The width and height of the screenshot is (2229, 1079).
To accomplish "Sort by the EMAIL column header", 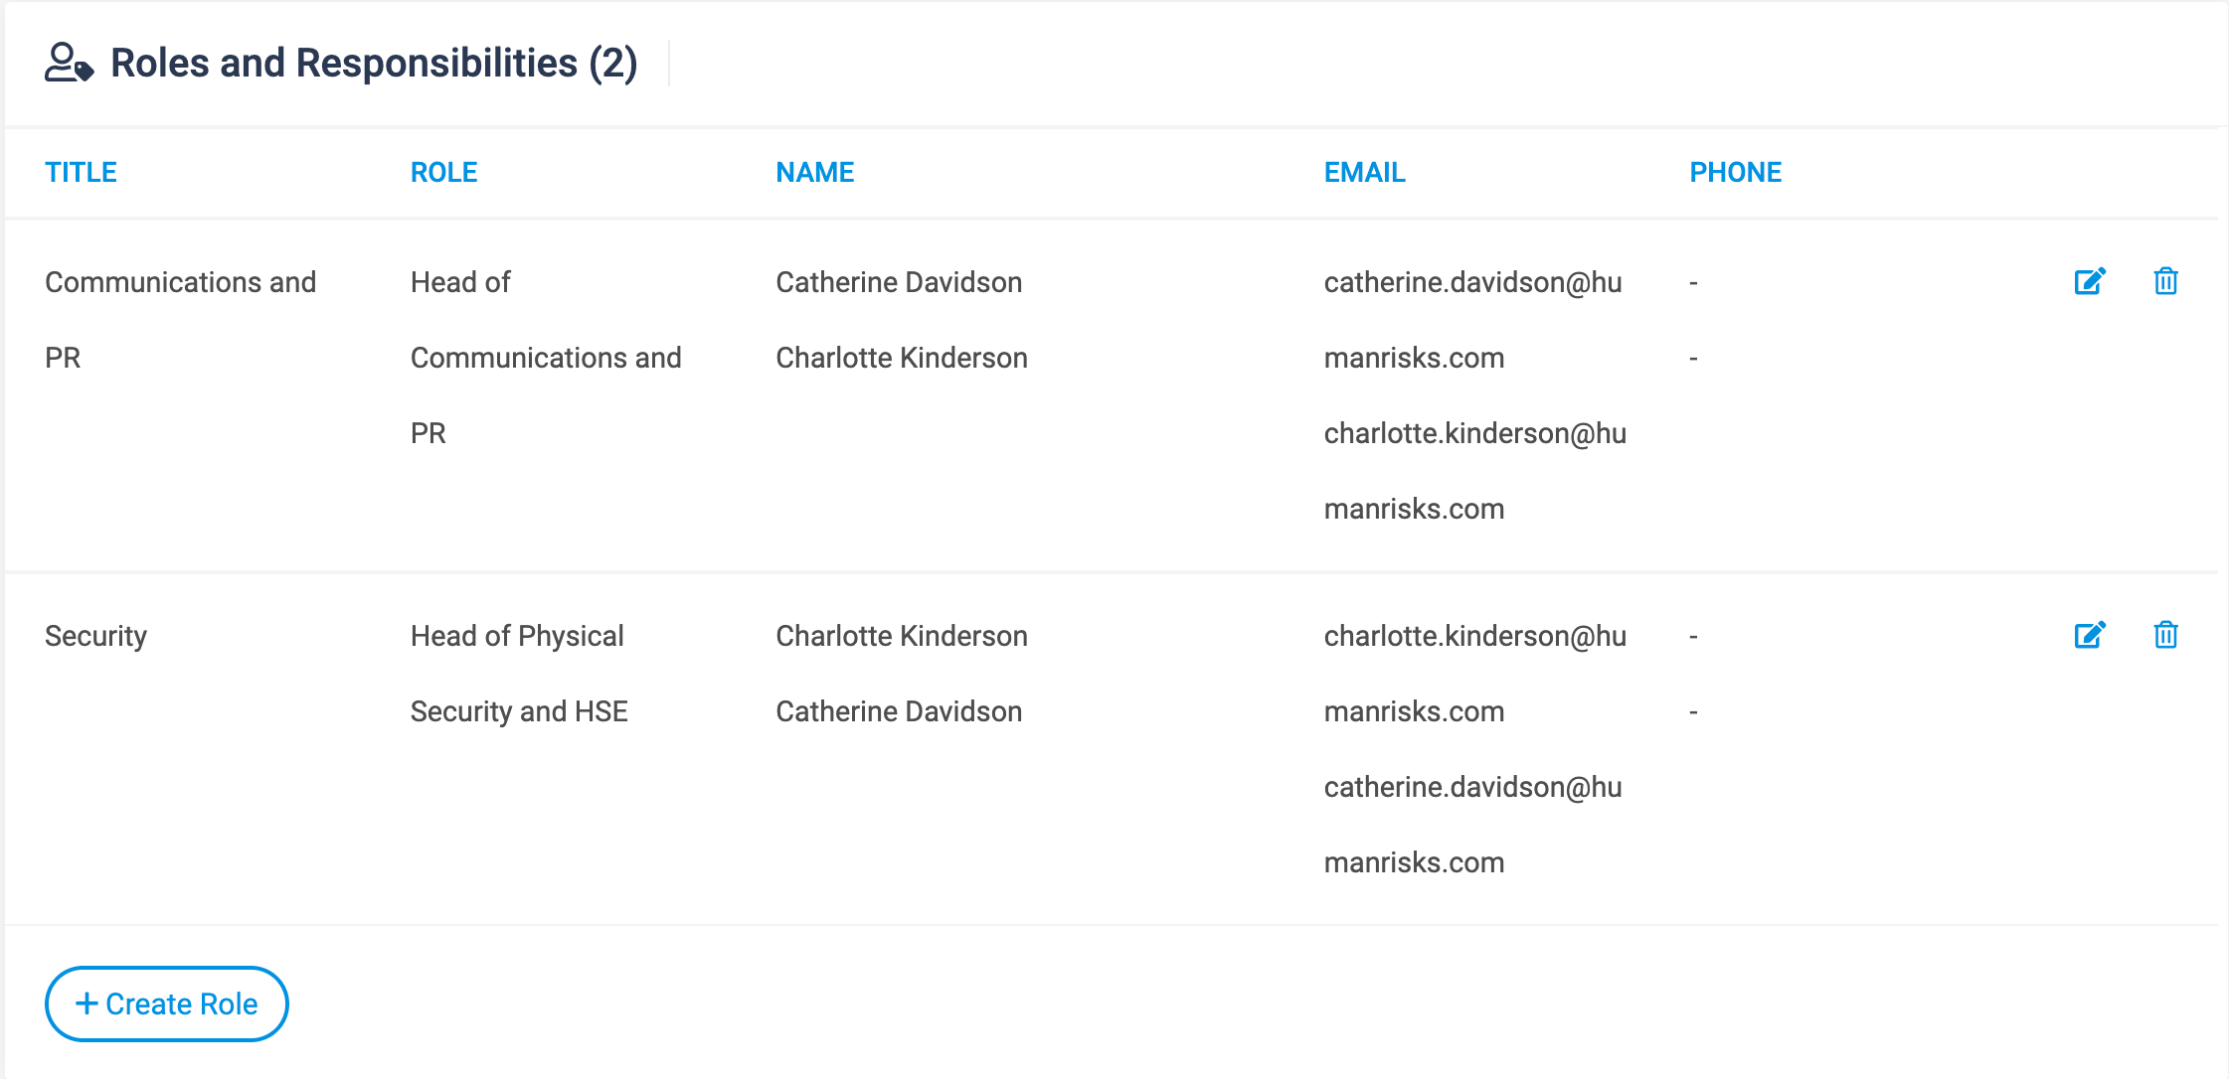I will 1365,172.
